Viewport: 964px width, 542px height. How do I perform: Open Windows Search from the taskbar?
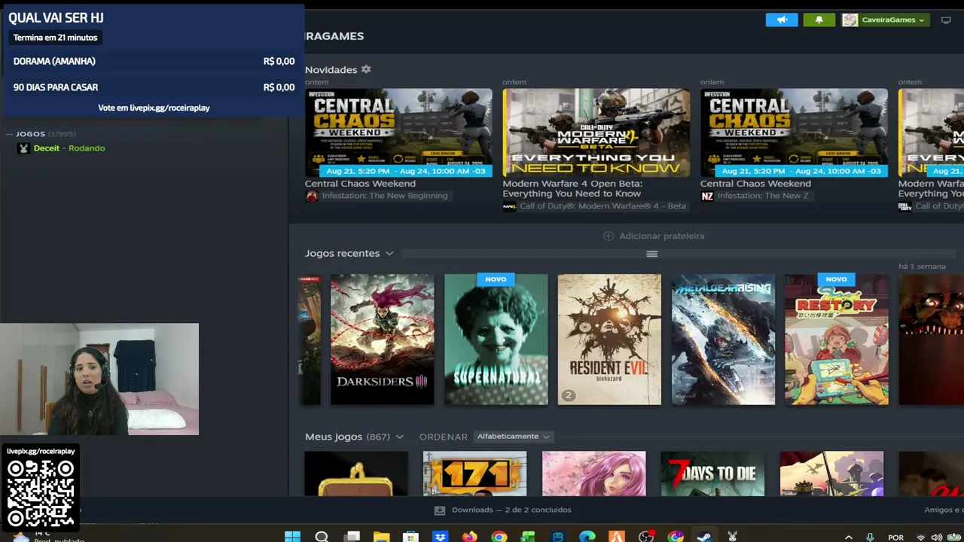point(322,537)
